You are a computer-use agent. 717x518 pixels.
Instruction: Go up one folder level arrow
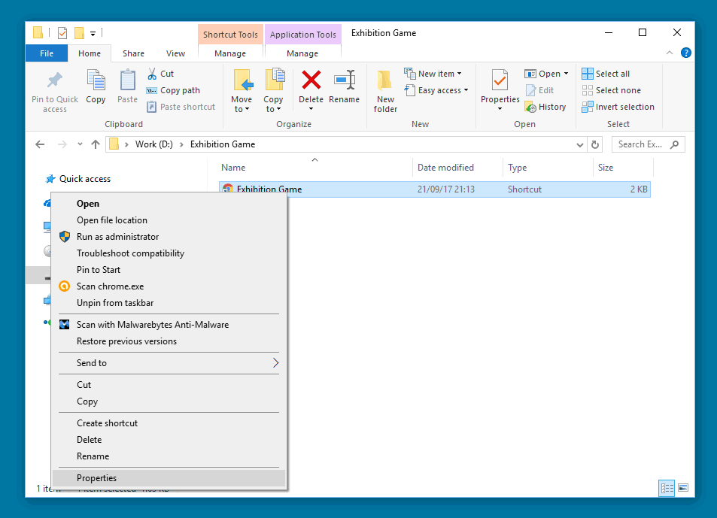click(95, 144)
